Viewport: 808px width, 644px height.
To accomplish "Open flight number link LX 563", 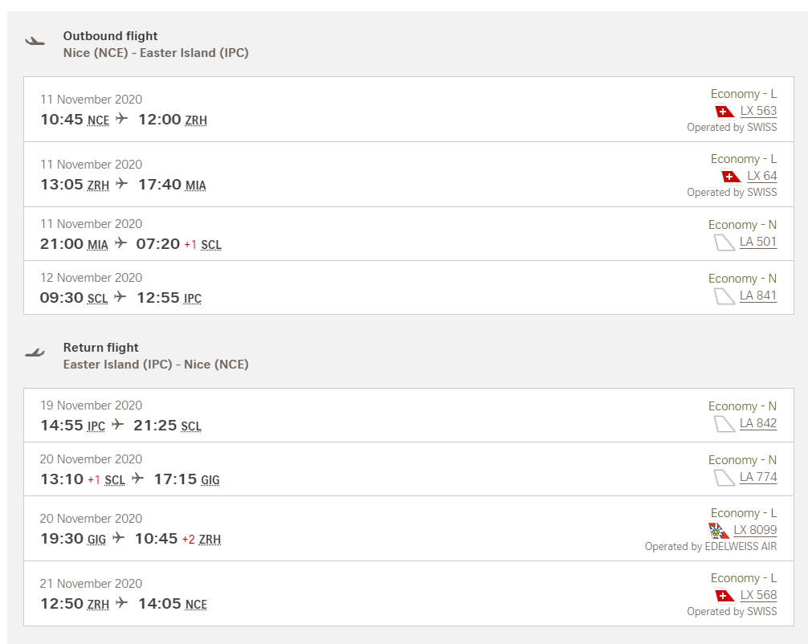I will [x=758, y=111].
